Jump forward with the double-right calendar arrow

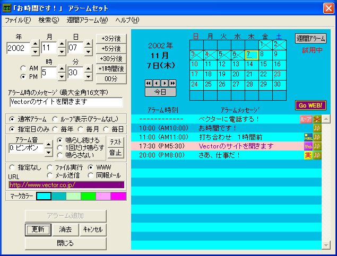tap(172, 83)
